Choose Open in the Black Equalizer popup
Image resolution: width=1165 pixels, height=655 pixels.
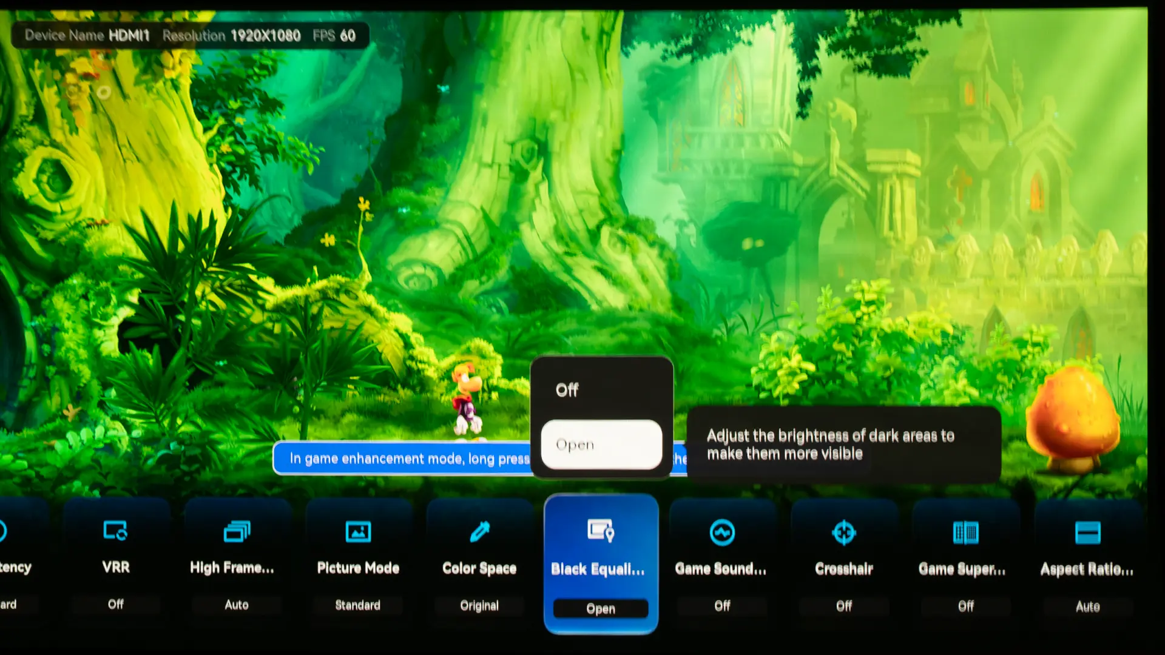pyautogui.click(x=601, y=445)
